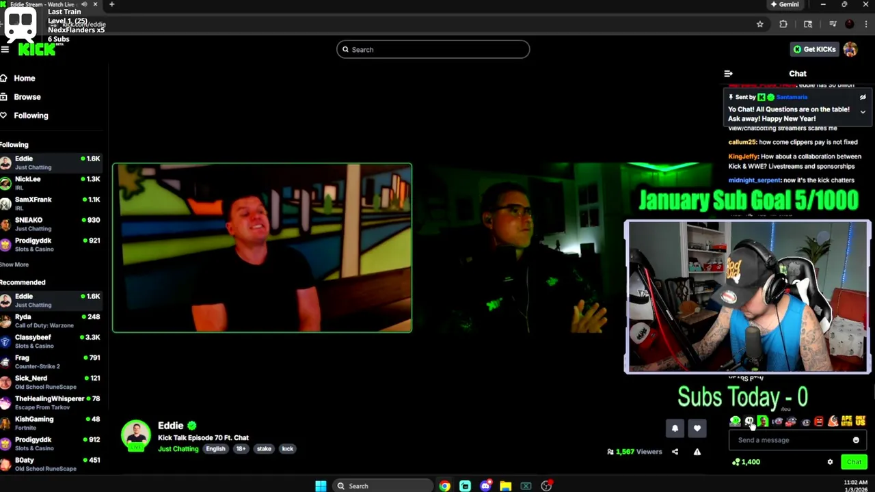Image resolution: width=875 pixels, height=492 pixels.
Task: Open Sick_Nerd Old School RuneScape channel
Action: (51, 382)
